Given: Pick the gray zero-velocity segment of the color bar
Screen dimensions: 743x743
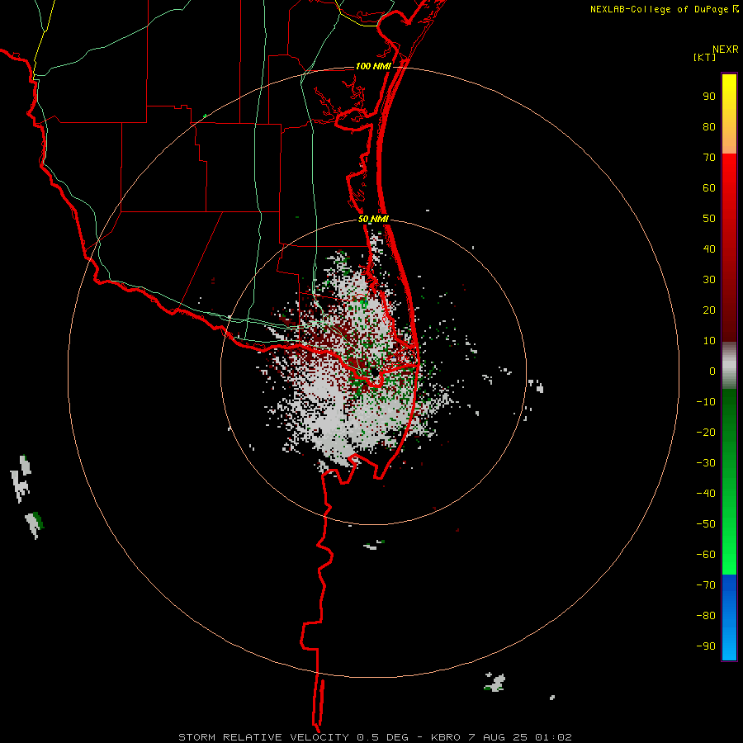Looking at the screenshot, I should [729, 366].
